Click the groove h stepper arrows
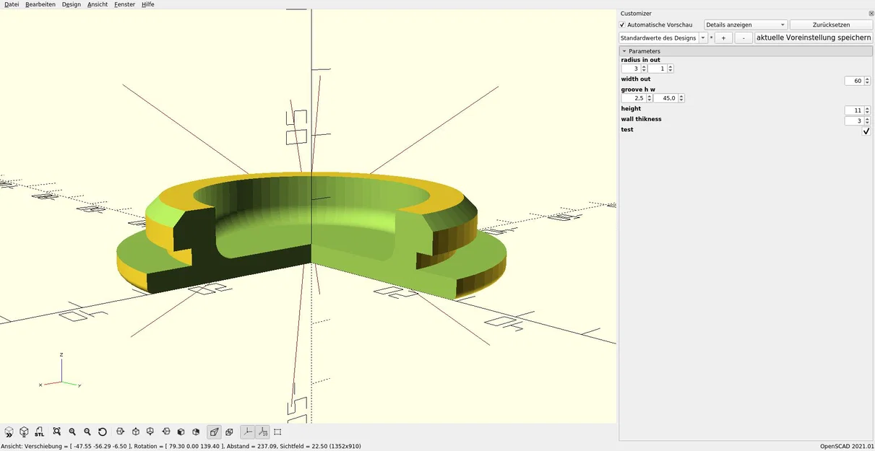This screenshot has height=451, width=875. (649, 98)
